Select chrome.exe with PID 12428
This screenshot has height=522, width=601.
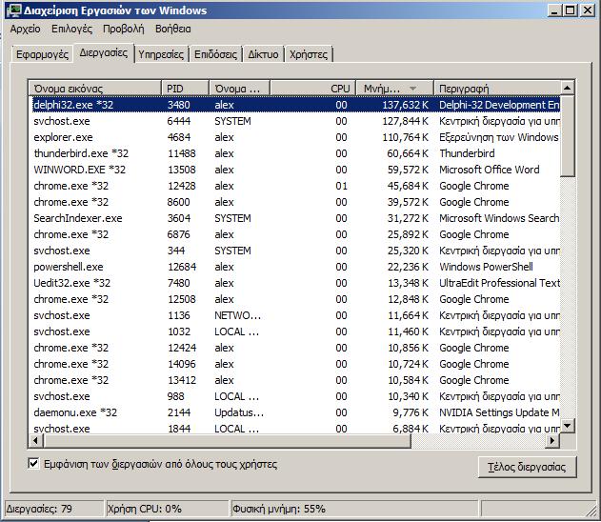295,186
